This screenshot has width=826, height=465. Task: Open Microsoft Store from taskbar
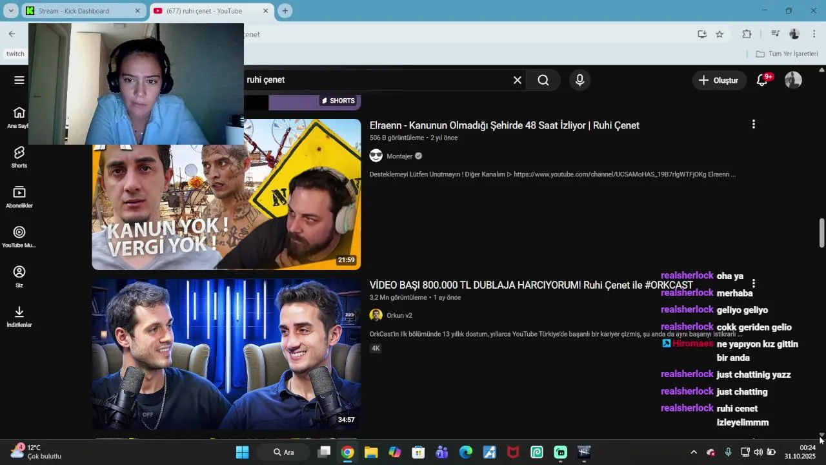click(418, 452)
